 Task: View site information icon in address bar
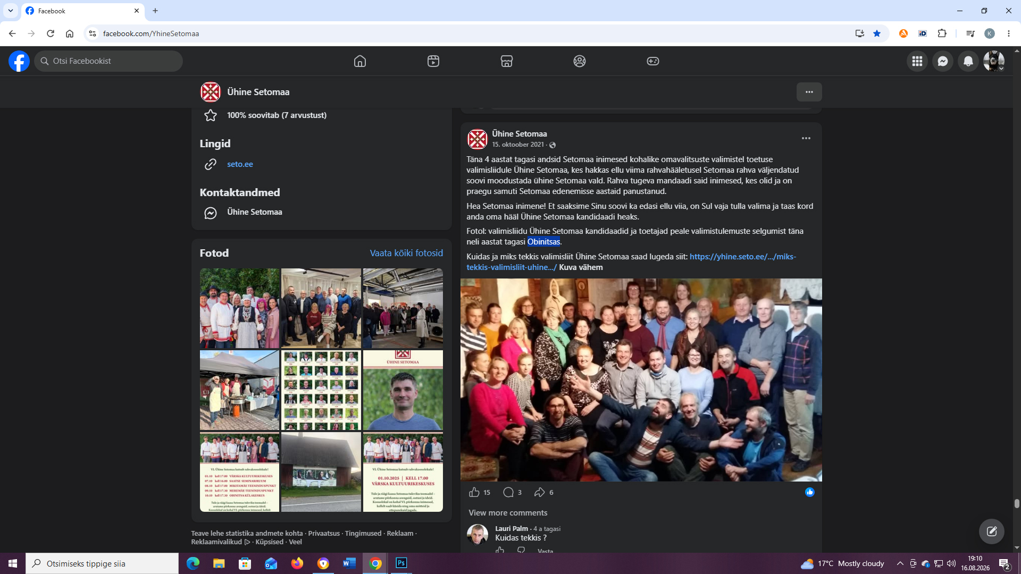pos(93,33)
